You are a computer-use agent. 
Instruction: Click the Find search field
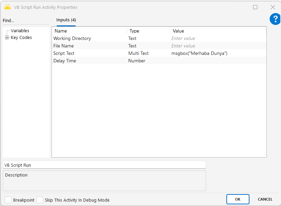coord(25,21)
